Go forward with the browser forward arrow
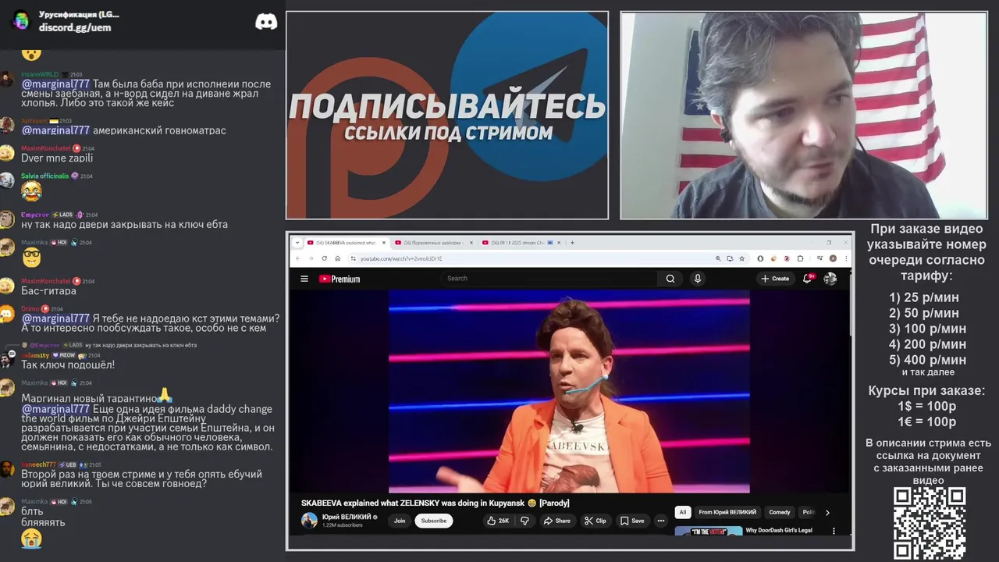The height and width of the screenshot is (562, 999). [x=311, y=258]
